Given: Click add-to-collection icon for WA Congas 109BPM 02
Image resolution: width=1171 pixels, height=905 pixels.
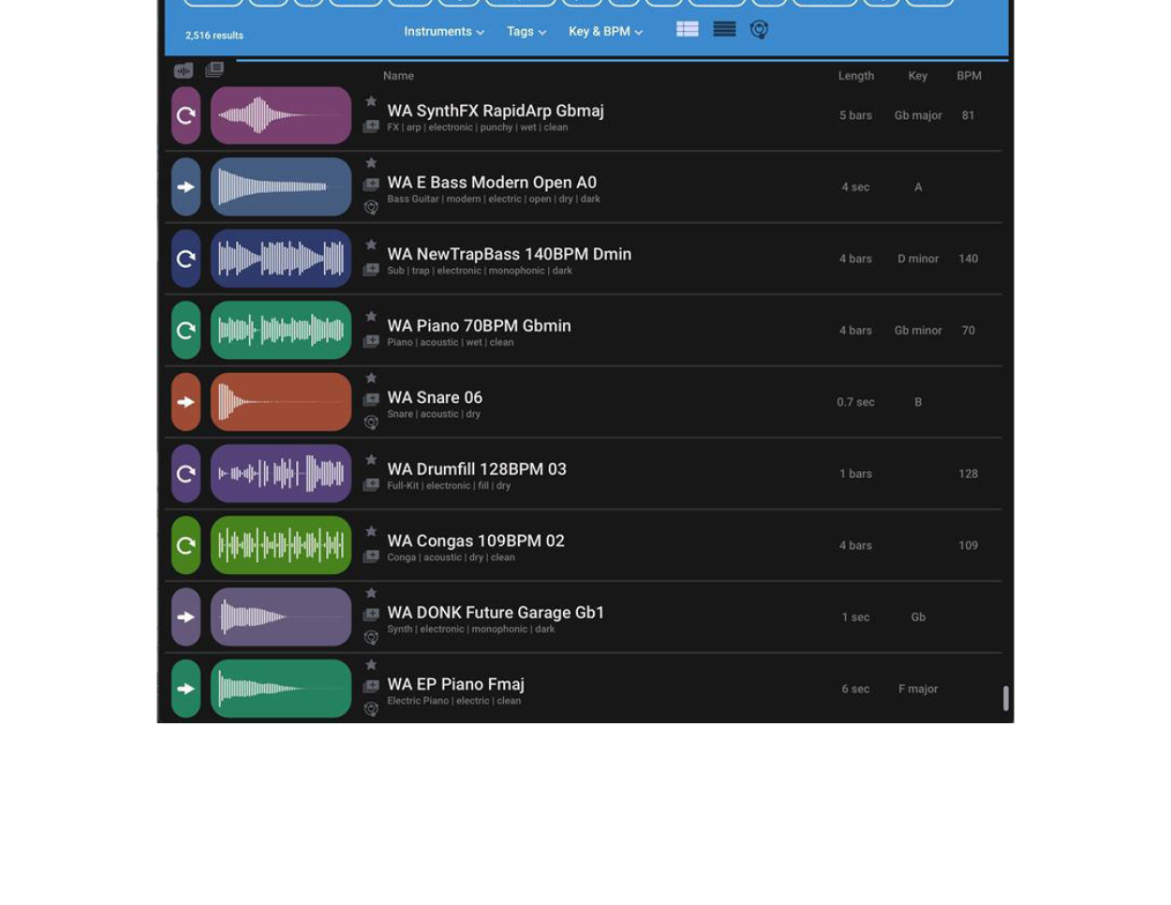Looking at the screenshot, I should tap(371, 556).
